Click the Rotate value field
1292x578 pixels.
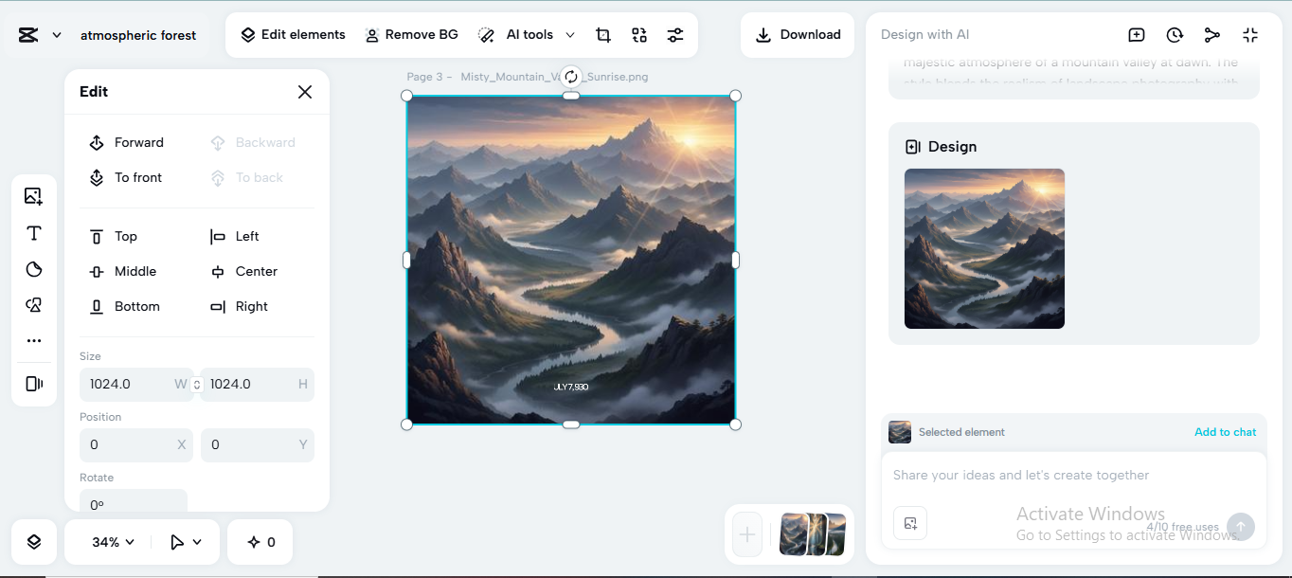(134, 502)
